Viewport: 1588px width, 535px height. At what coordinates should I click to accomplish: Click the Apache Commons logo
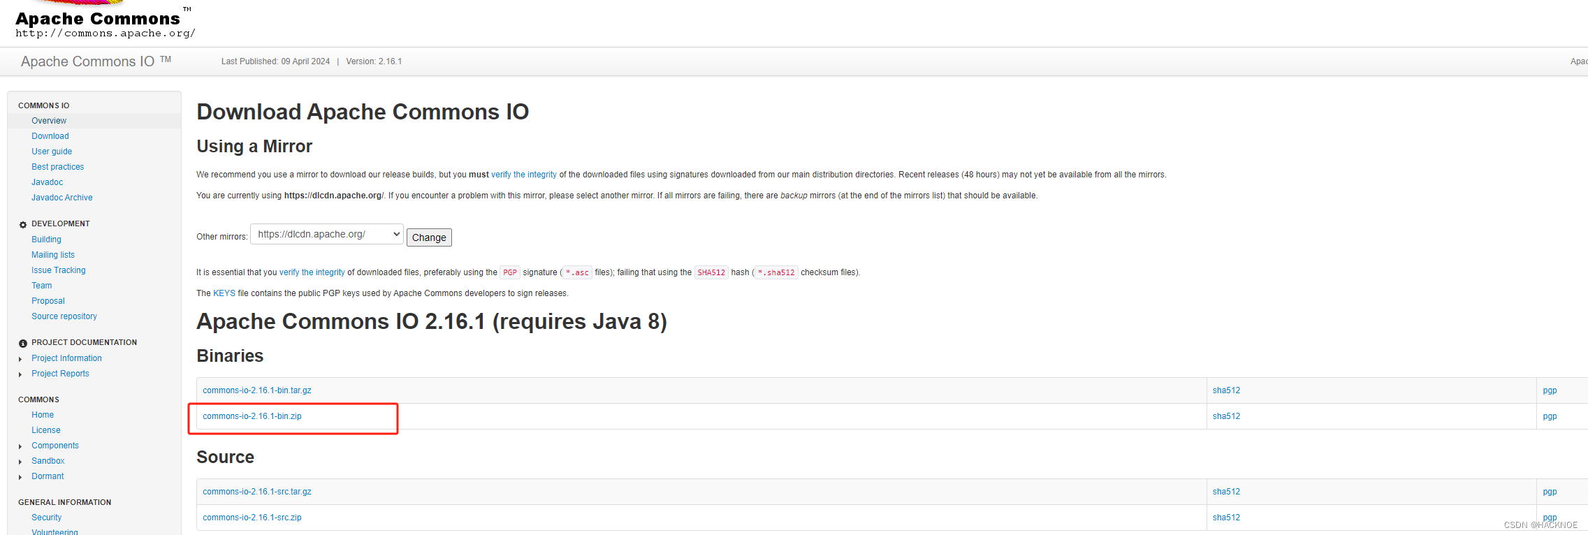pos(105,20)
